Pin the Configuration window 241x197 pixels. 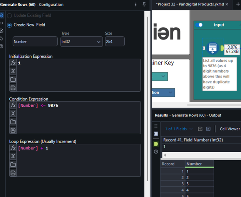coord(144,5)
